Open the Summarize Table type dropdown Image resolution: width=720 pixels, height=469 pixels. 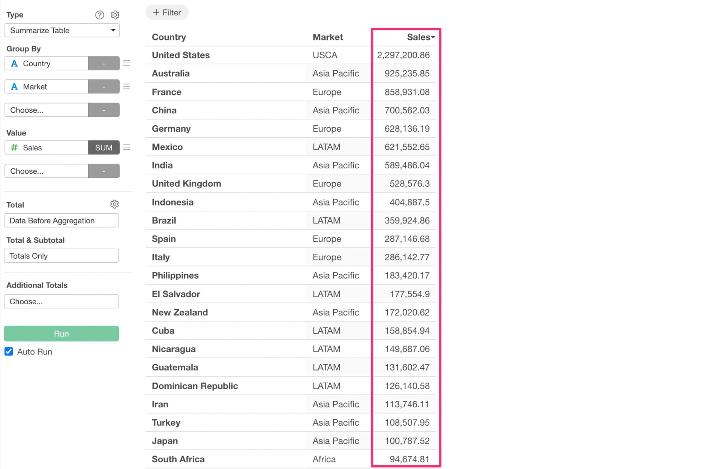coord(62,30)
